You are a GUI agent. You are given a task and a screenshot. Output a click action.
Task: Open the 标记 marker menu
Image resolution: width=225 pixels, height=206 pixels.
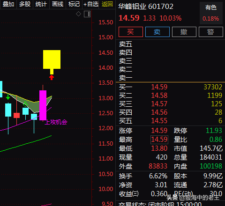(74, 4)
